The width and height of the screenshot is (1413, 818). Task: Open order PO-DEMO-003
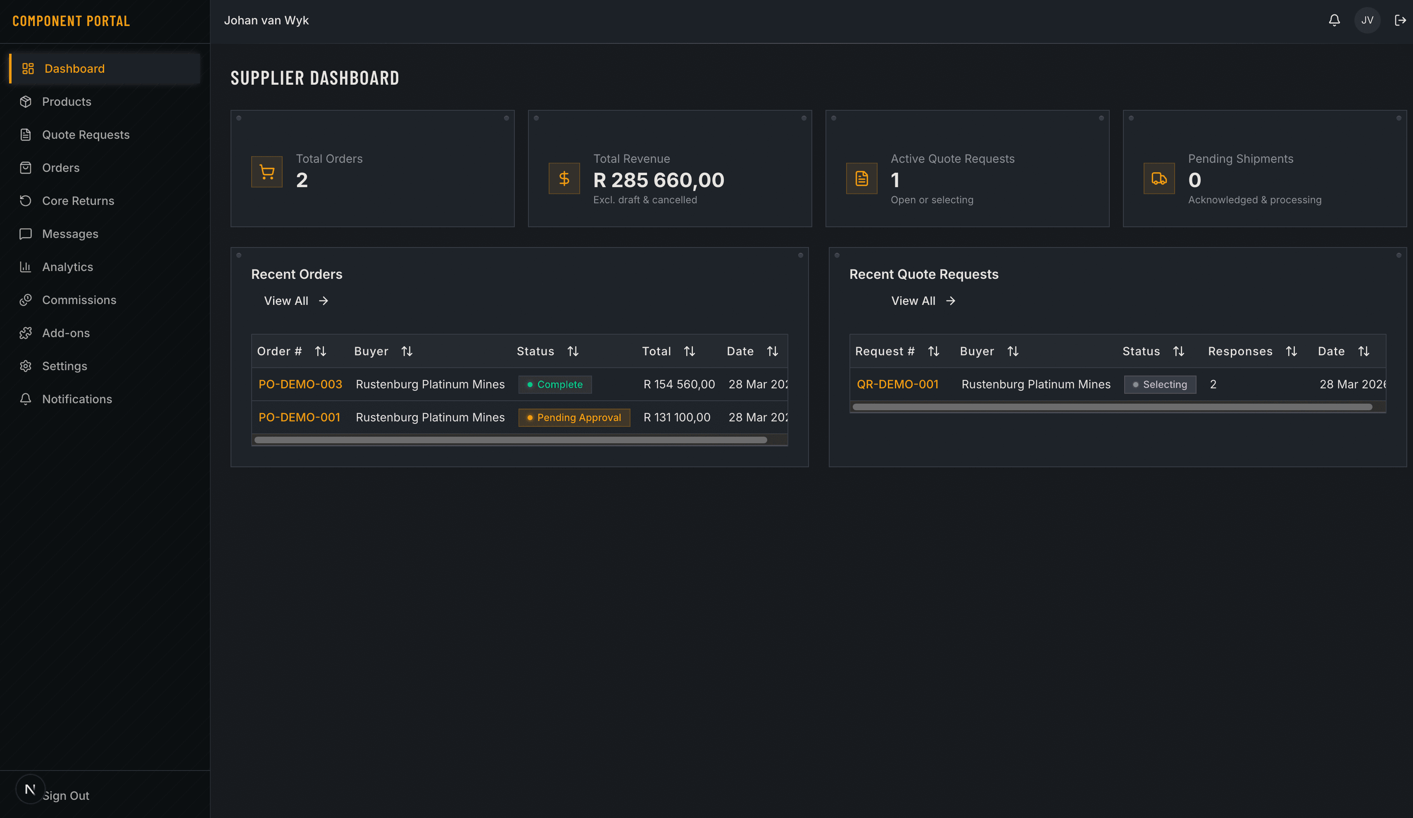pos(300,384)
